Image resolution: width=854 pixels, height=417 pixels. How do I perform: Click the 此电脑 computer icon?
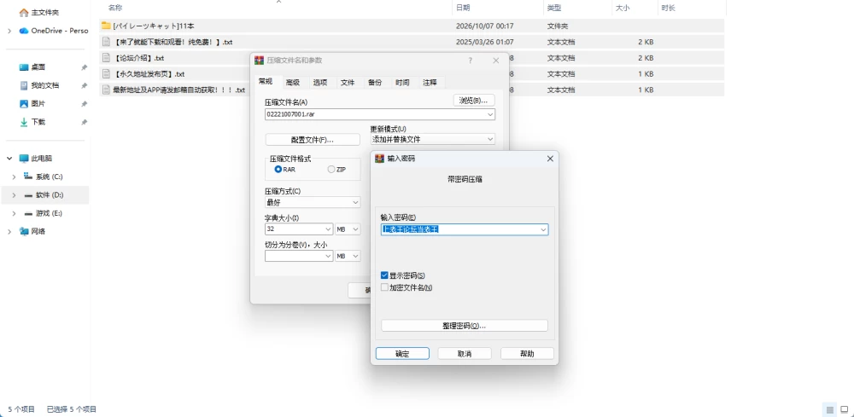point(24,159)
